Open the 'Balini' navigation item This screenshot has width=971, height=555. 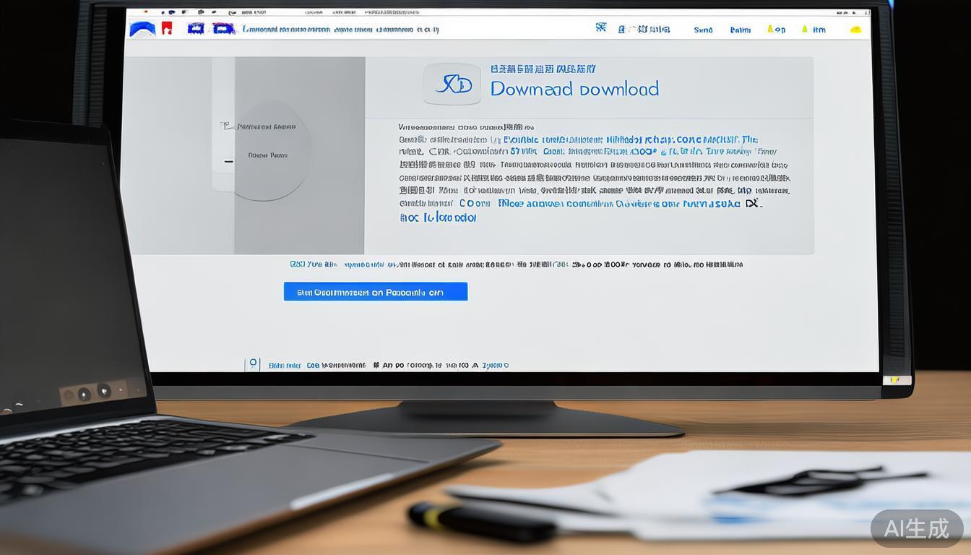coord(741,30)
